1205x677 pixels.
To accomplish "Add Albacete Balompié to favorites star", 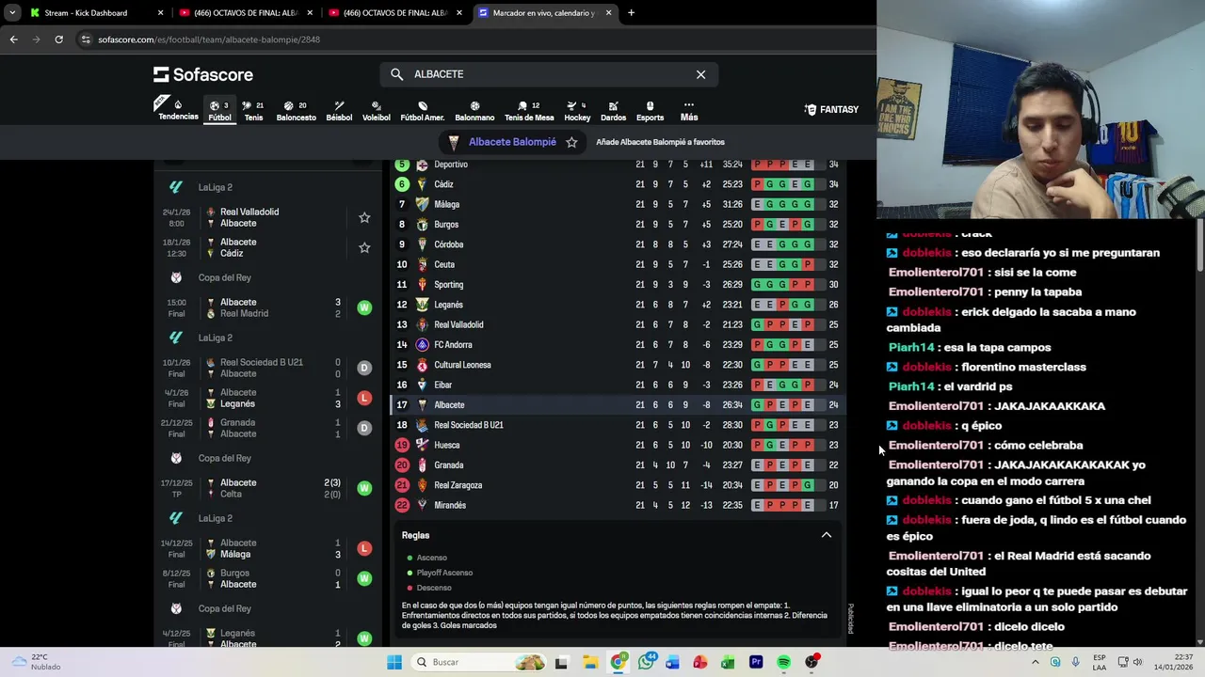I will coord(571,142).
